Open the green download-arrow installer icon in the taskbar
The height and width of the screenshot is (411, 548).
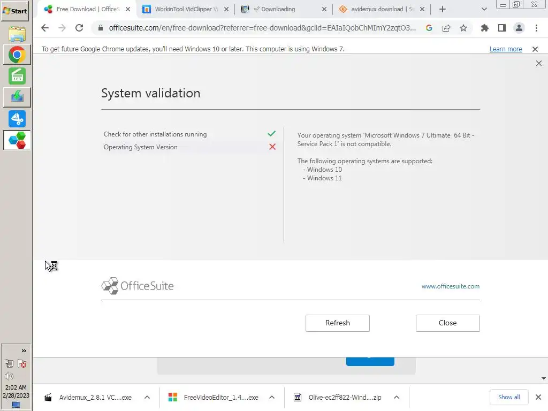17,97
